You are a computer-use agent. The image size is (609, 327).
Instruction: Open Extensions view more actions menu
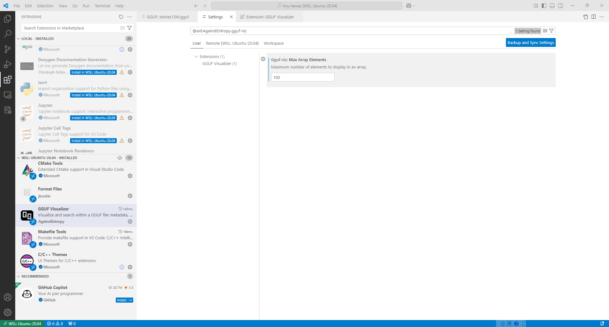(129, 17)
